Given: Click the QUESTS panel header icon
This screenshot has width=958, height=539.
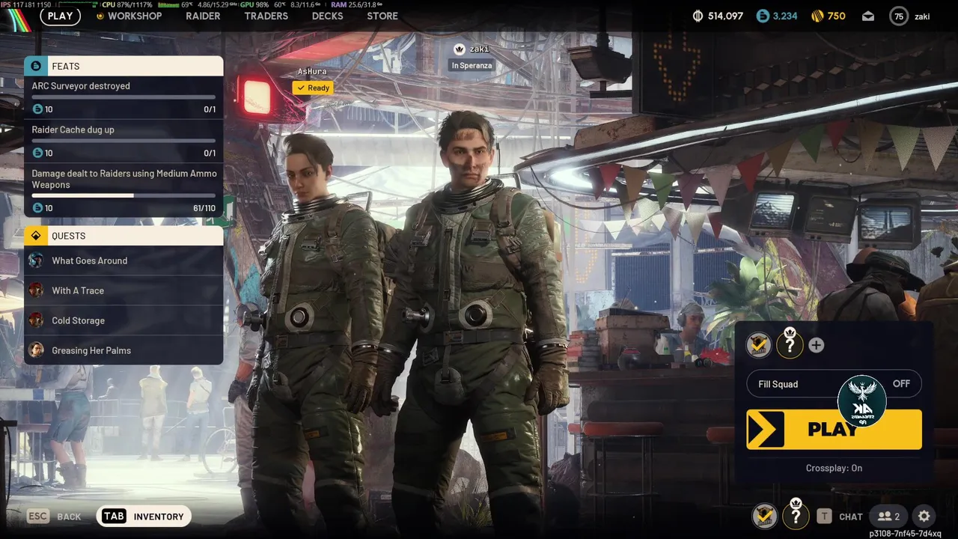Looking at the screenshot, I should pyautogui.click(x=36, y=236).
